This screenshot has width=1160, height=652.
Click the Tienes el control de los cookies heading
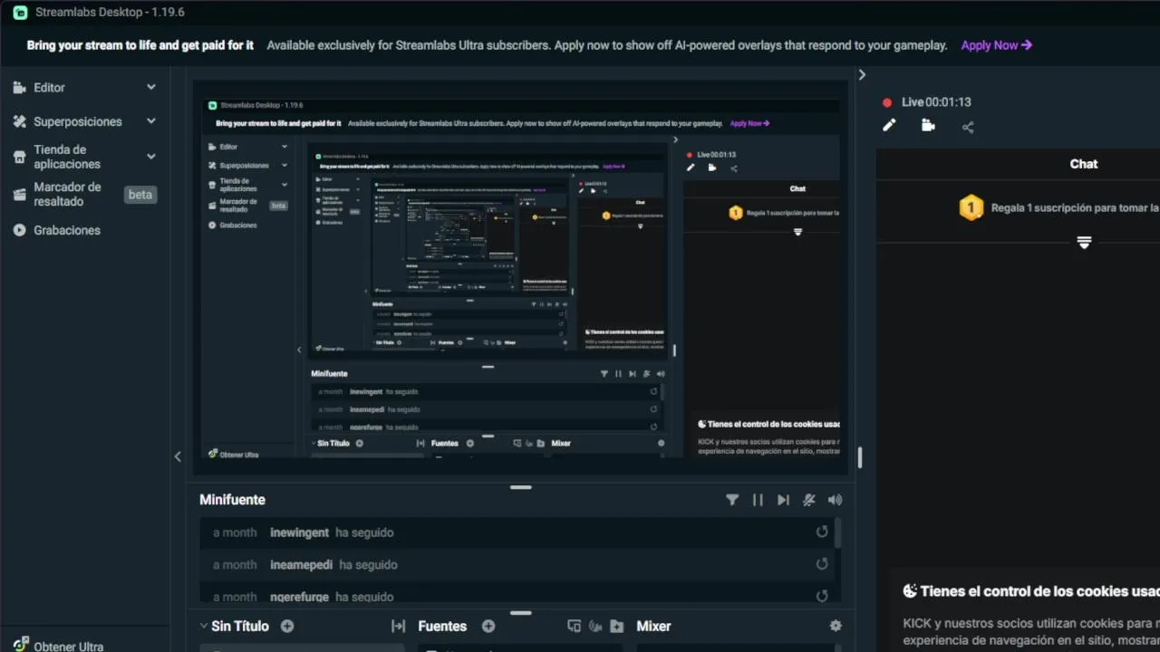coord(1039,591)
